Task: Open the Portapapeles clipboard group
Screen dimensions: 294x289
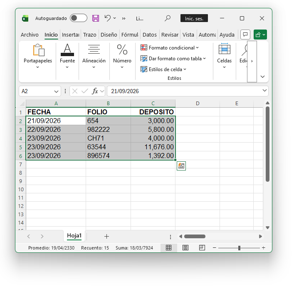Action: (x=38, y=56)
